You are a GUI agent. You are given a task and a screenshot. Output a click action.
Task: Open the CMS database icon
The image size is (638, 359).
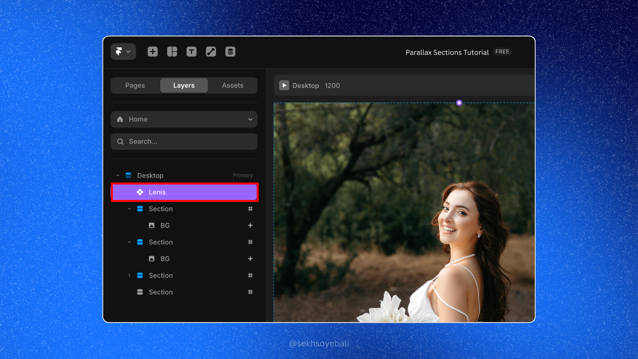(x=230, y=52)
